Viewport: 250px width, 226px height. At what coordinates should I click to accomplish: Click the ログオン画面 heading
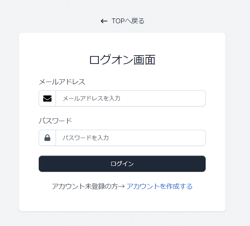(122, 60)
